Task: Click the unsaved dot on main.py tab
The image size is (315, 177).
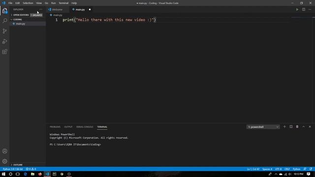Action: [90, 9]
